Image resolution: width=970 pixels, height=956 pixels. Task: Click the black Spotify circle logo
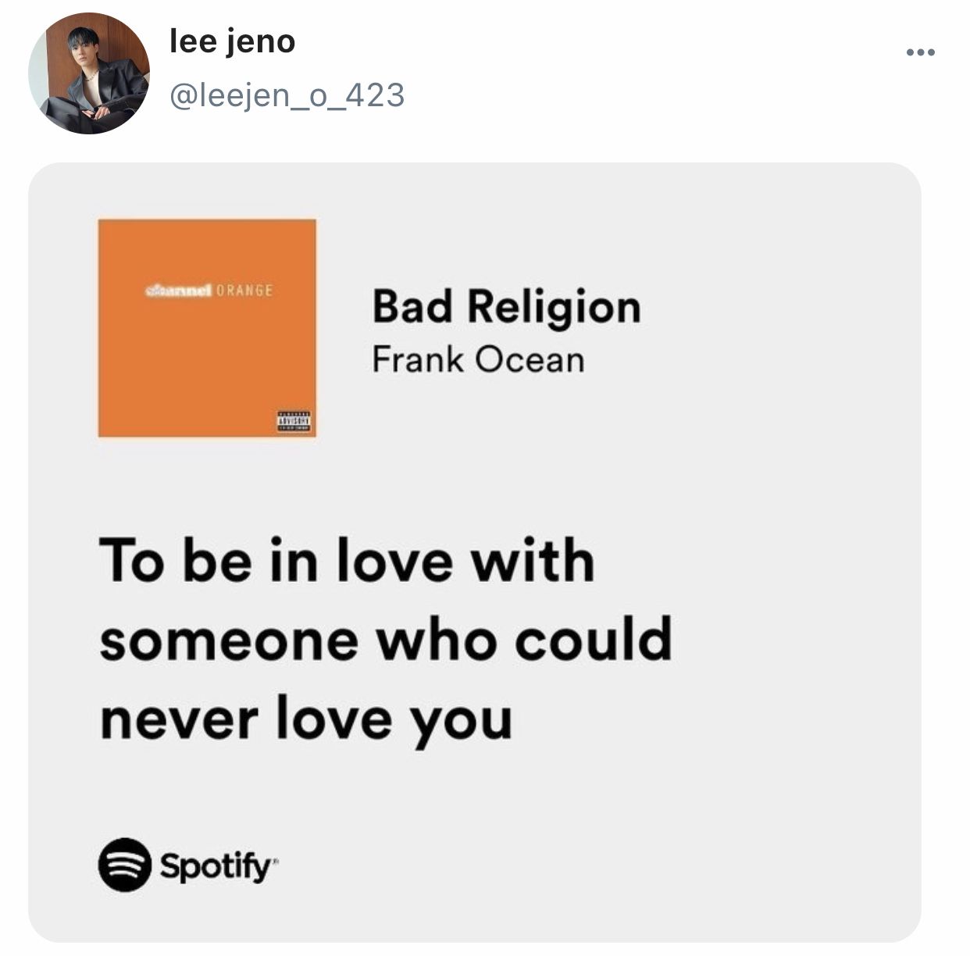click(x=124, y=865)
